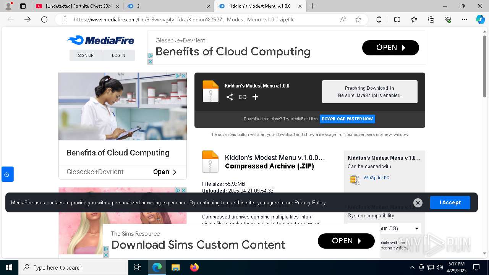Screen dimensions: 489x275
Task: Click DOWNLOAD FASTER NOW button
Action: tap(347, 119)
